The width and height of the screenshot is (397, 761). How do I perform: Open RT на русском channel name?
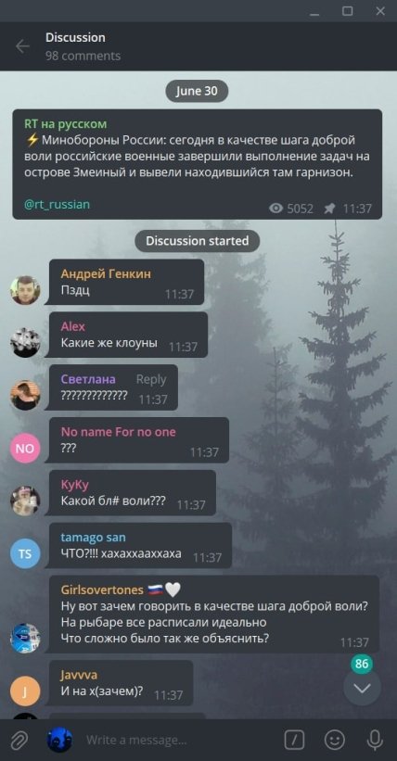pyautogui.click(x=66, y=124)
